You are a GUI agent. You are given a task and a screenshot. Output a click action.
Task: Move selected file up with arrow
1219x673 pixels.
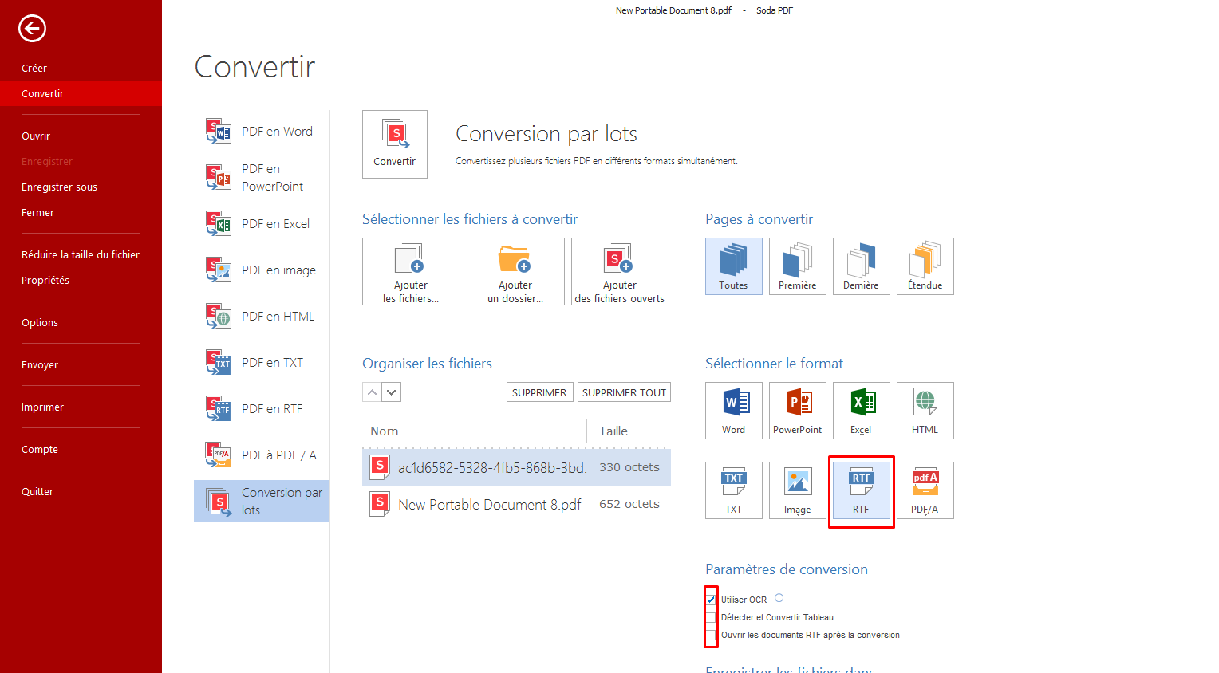(x=372, y=392)
